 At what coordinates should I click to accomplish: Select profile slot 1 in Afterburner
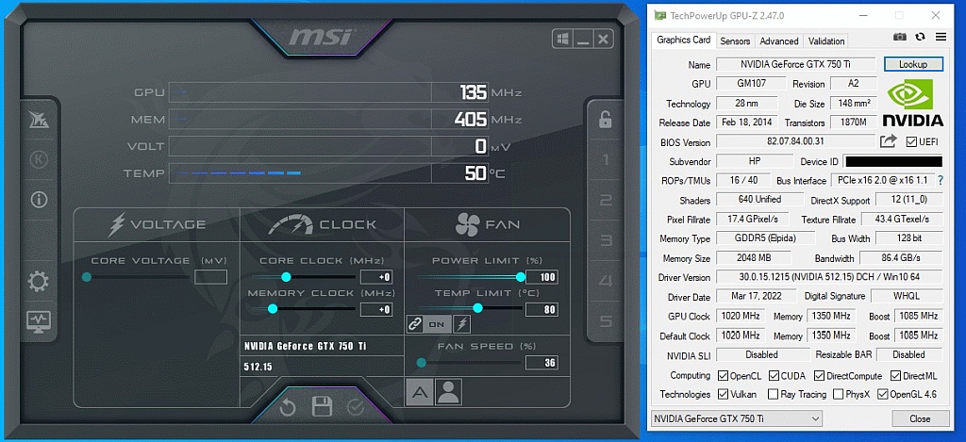click(x=606, y=160)
